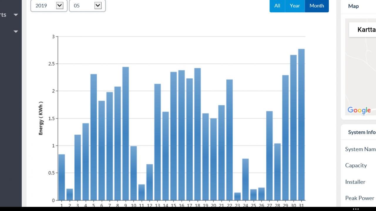
Task: Click the "Capacity" label in System Info
Action: (356, 165)
